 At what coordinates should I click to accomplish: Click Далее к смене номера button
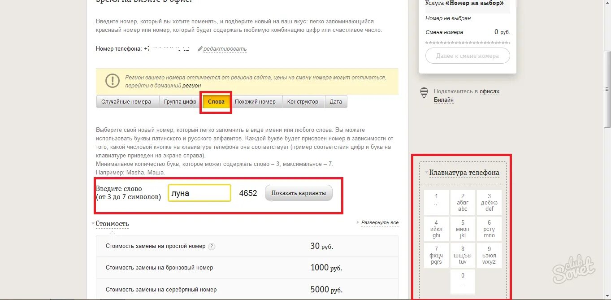[x=468, y=56]
